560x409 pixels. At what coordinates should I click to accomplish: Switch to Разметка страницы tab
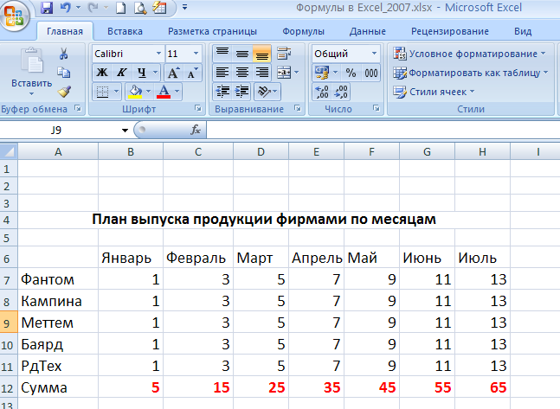[212, 31]
